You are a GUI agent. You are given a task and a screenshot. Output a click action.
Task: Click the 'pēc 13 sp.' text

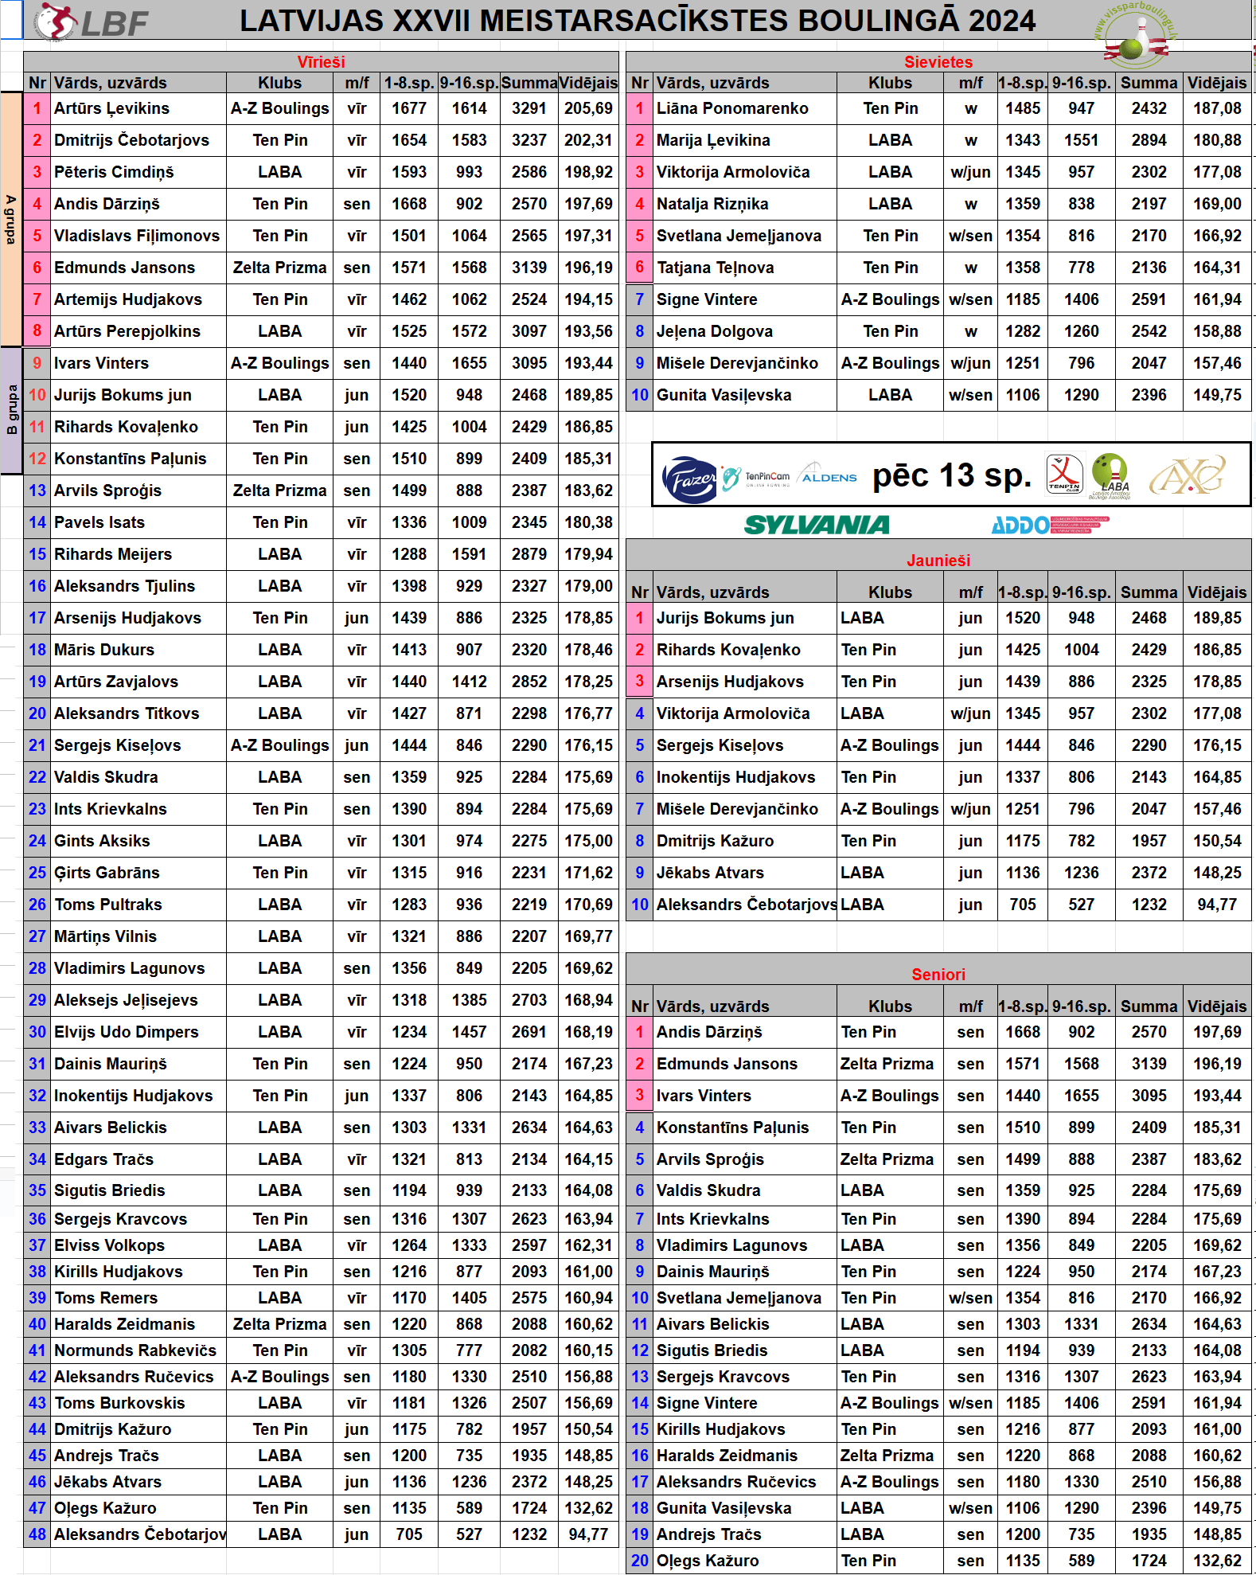(x=951, y=475)
